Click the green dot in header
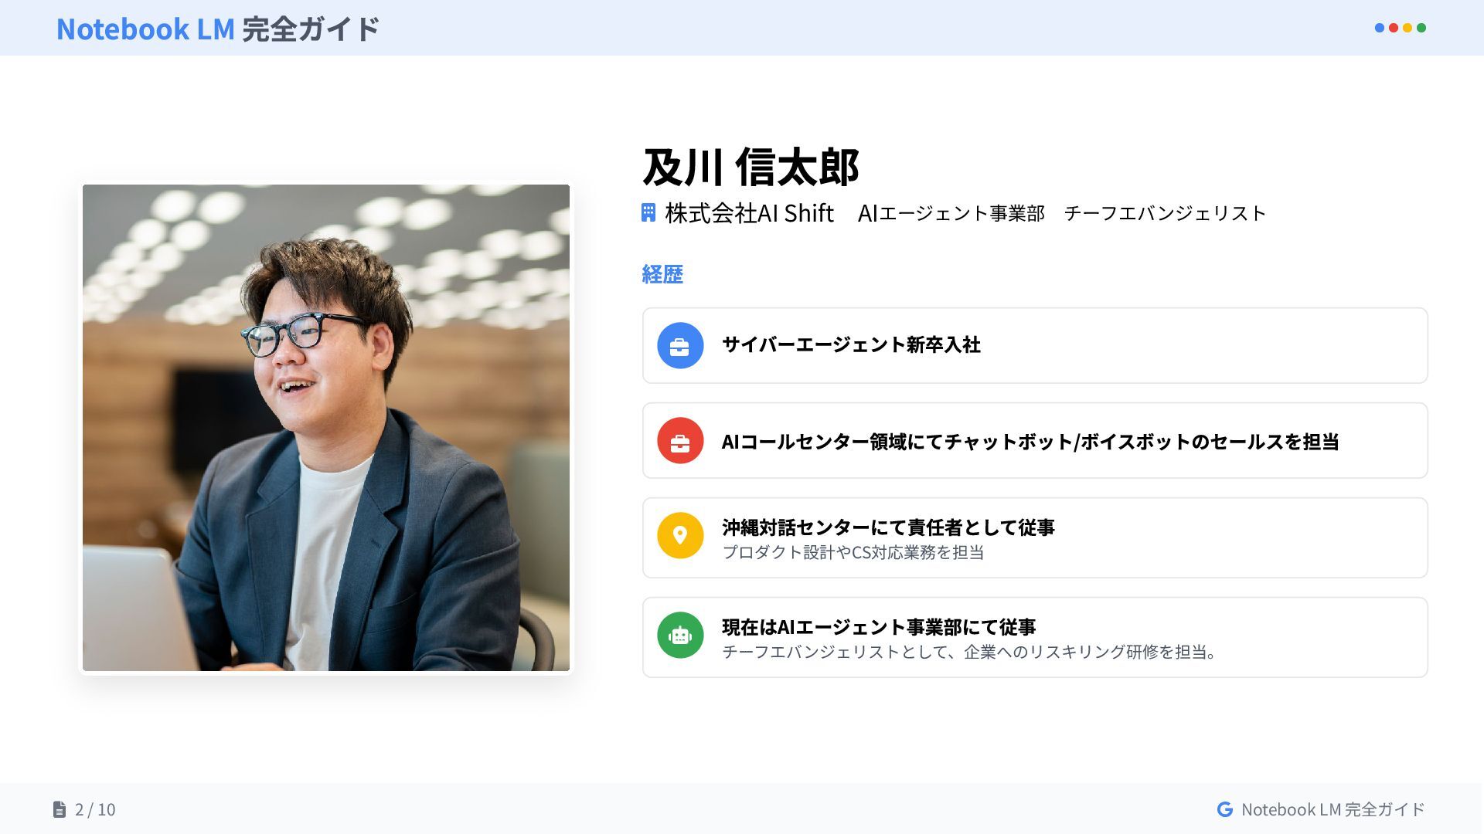Viewport: 1484px width, 834px height. pyautogui.click(x=1421, y=28)
